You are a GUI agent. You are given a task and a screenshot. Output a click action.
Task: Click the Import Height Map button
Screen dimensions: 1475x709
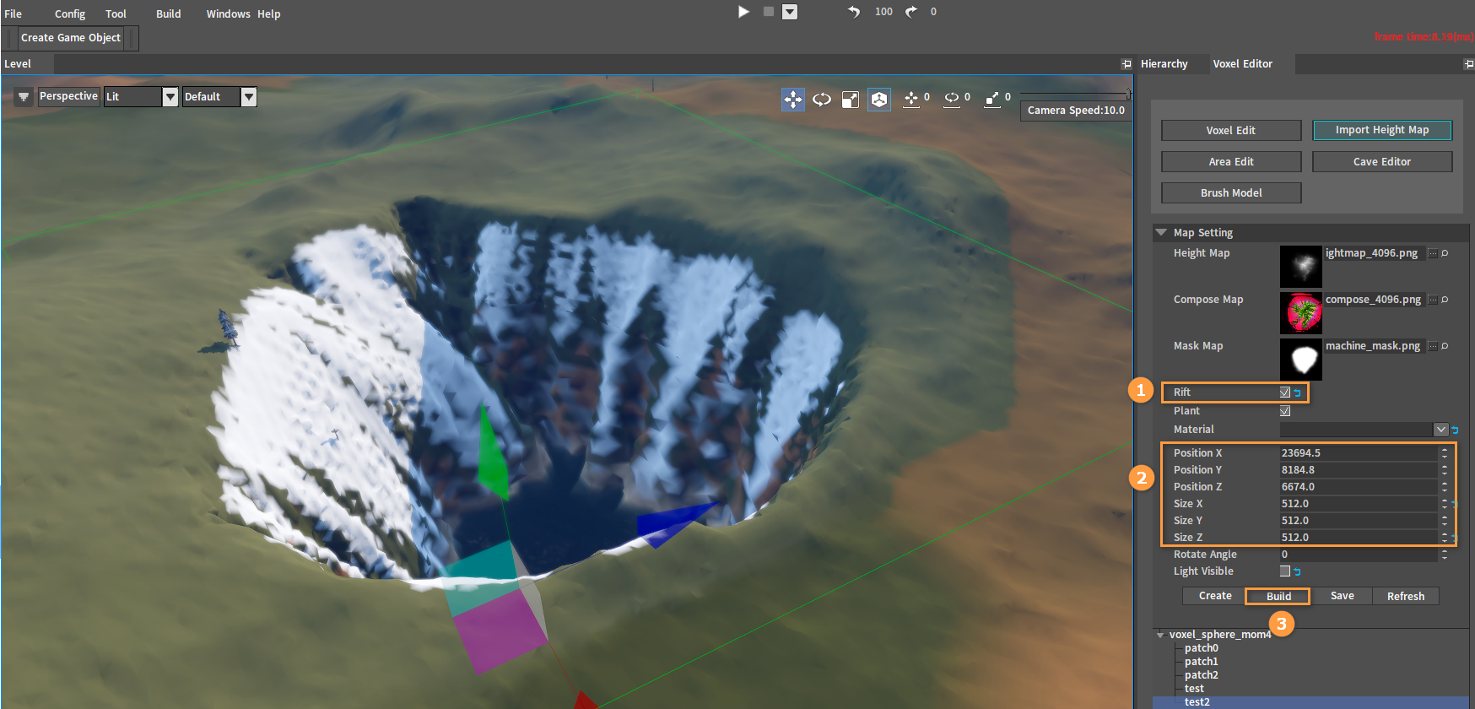(1381, 130)
